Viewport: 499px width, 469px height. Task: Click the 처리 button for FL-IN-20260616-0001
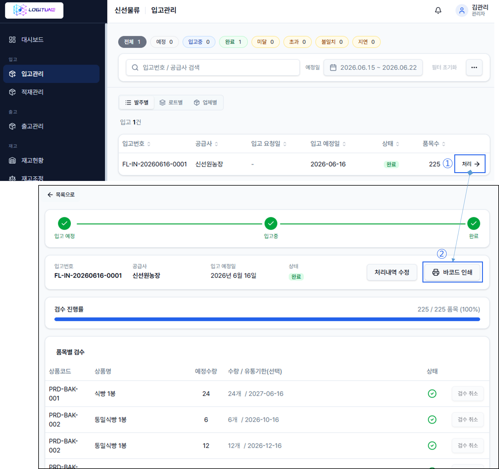(x=470, y=164)
